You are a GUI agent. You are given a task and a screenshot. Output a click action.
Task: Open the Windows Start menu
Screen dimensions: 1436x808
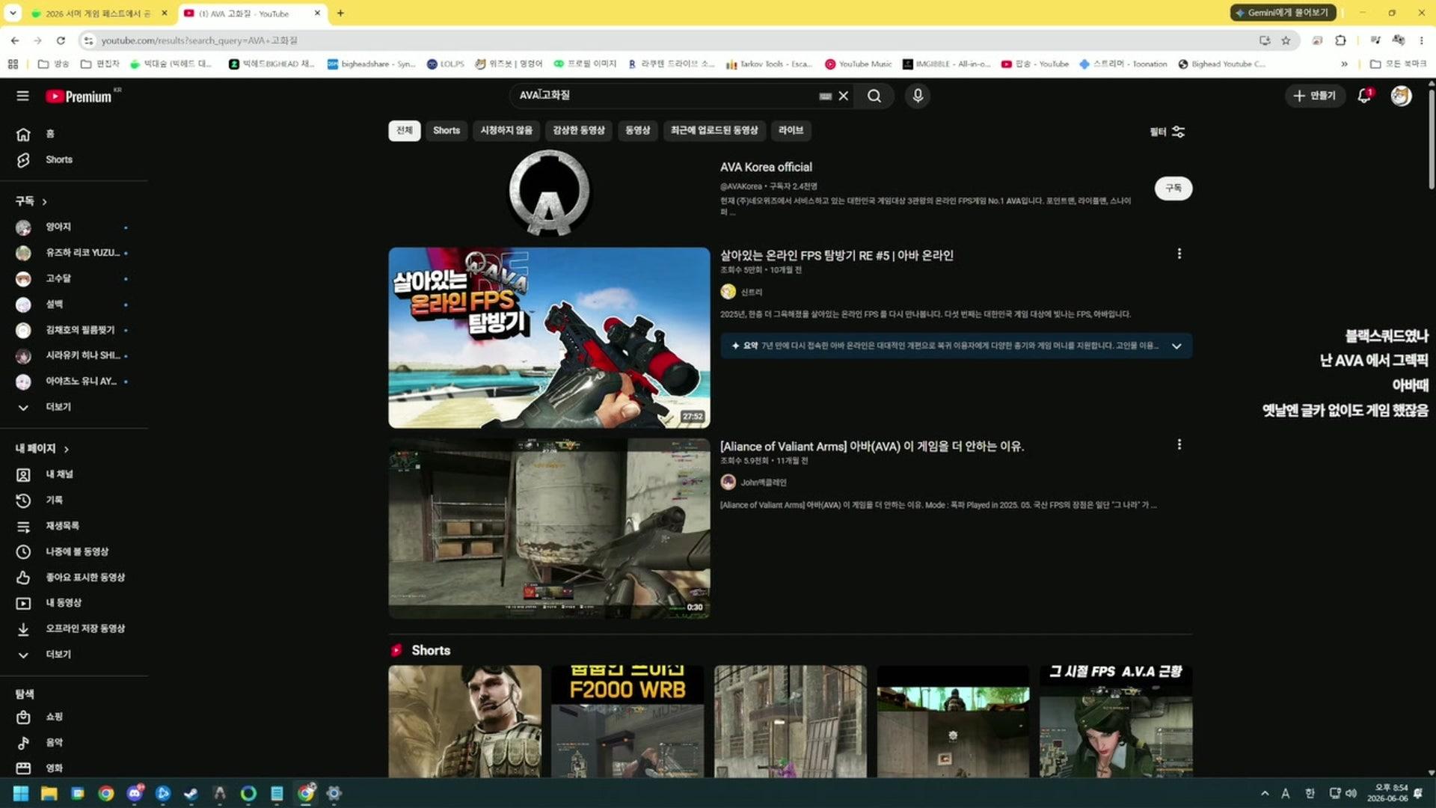21,793
